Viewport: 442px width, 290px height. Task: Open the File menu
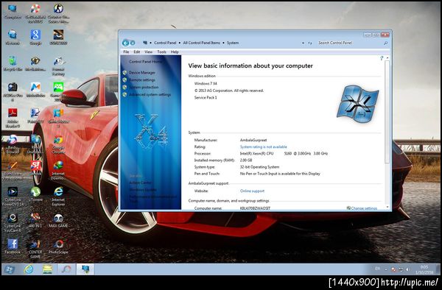126,52
